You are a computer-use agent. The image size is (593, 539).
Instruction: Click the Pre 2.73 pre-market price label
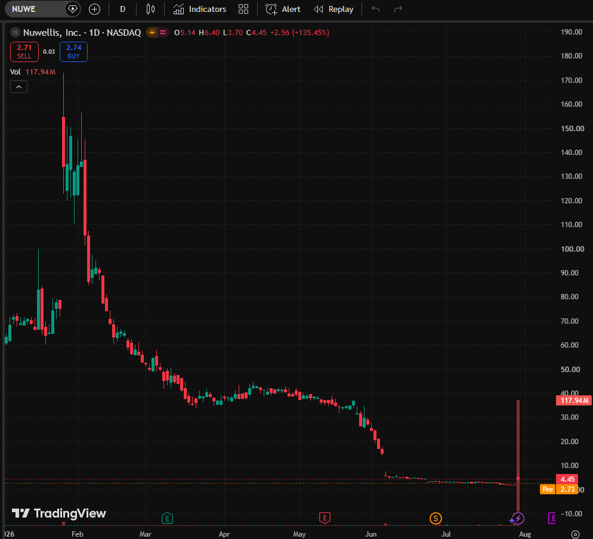tap(560, 489)
